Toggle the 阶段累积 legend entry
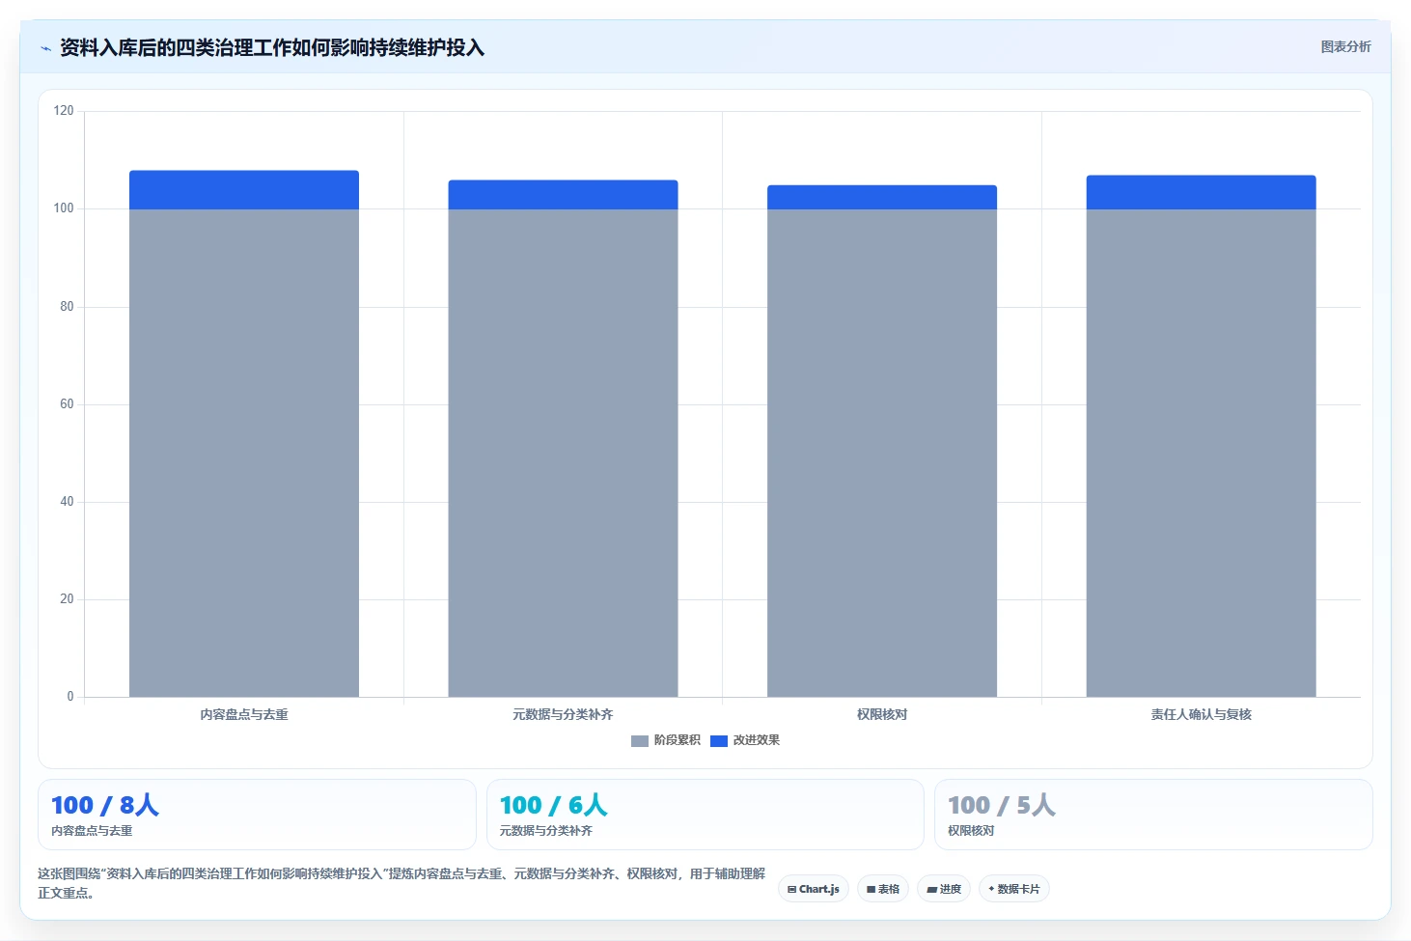1411x941 pixels. [666, 740]
